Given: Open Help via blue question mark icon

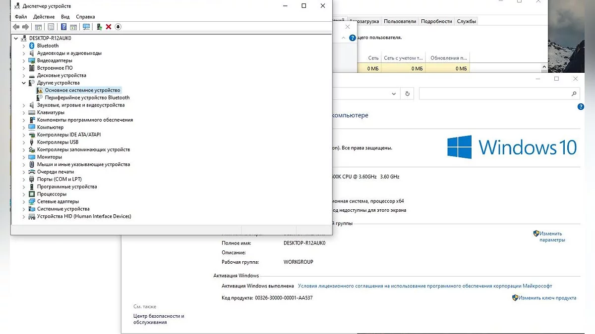Looking at the screenshot, I should [x=63, y=27].
